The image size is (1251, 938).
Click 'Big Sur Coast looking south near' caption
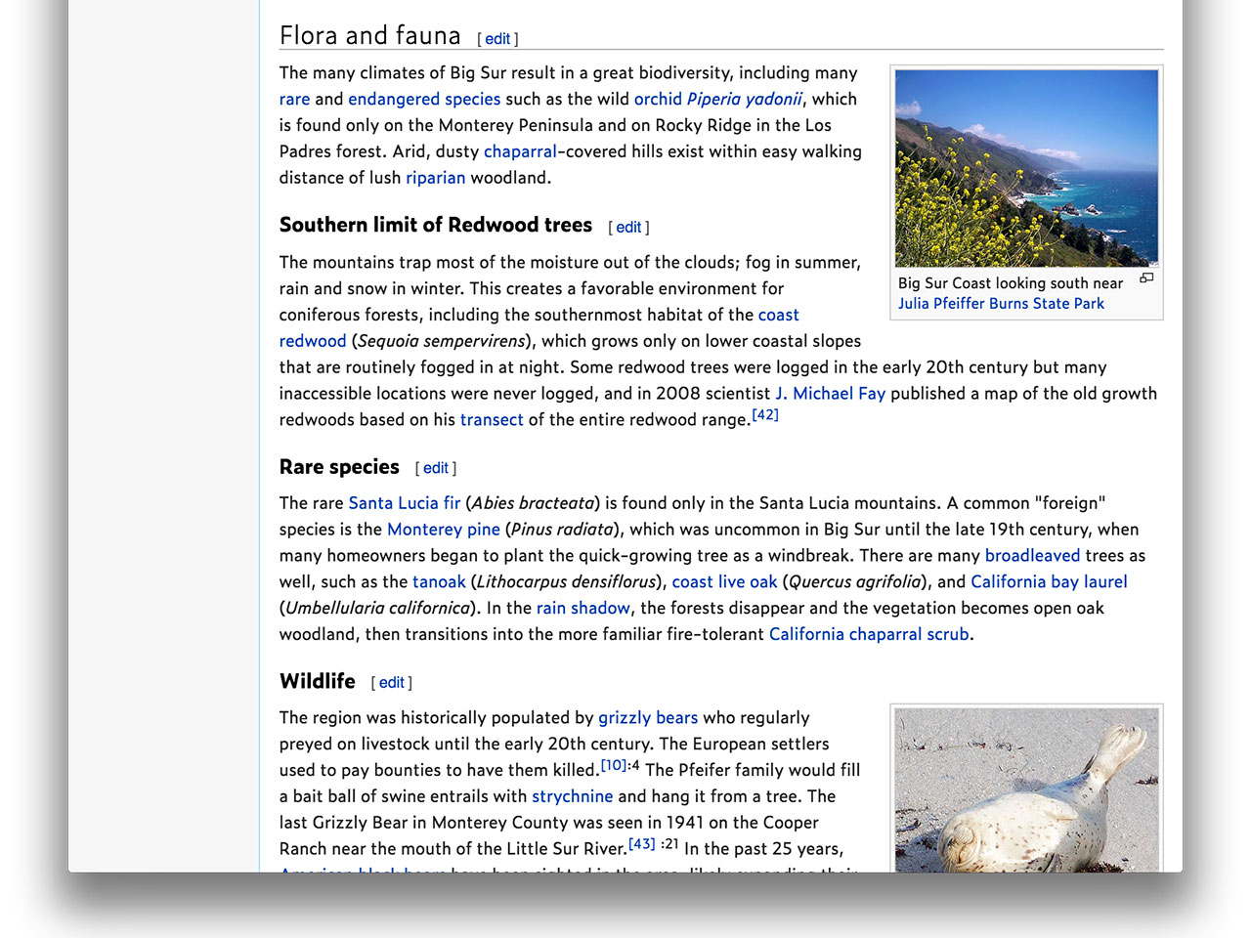(1011, 283)
